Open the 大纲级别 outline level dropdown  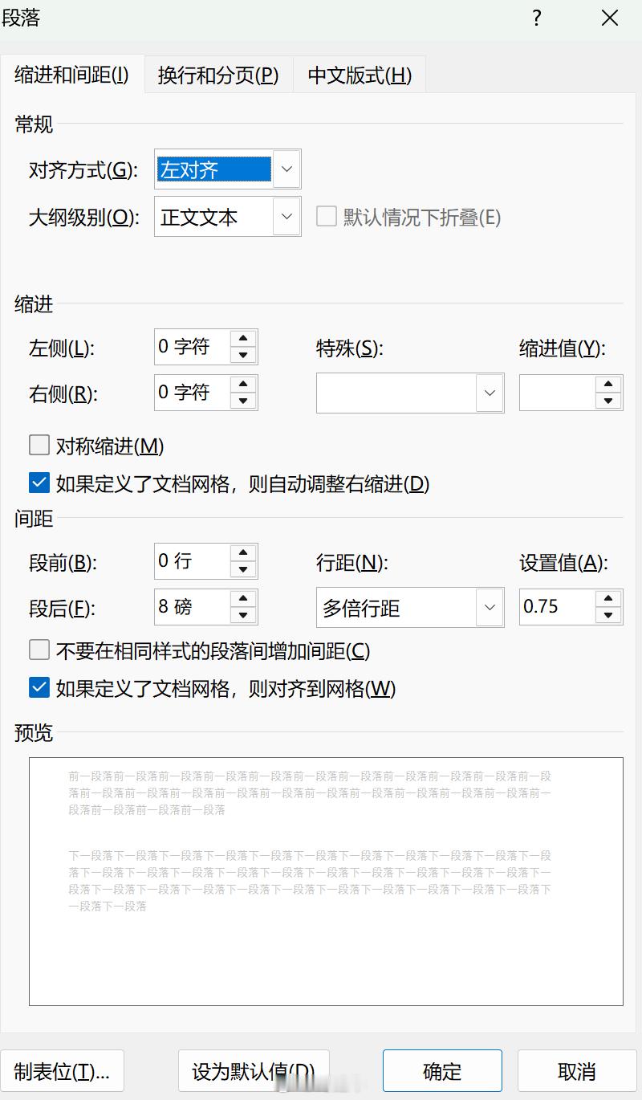[x=286, y=217]
